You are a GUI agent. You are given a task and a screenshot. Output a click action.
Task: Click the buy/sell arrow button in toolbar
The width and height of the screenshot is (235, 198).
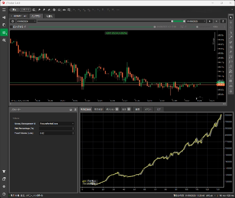[14, 10]
